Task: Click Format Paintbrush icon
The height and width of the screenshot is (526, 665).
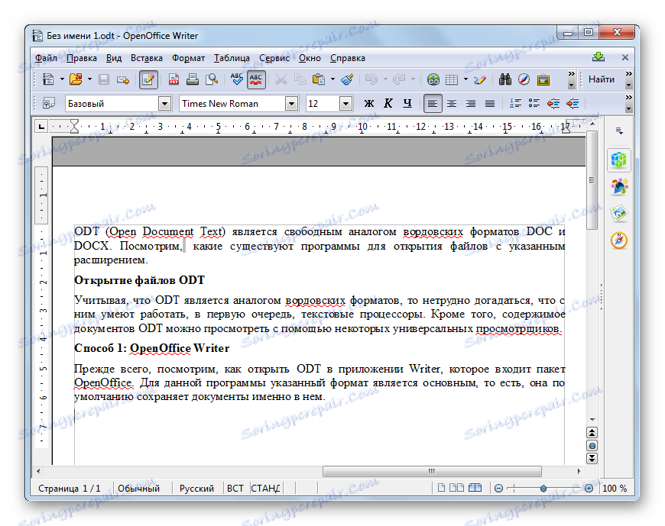Action: tap(347, 79)
